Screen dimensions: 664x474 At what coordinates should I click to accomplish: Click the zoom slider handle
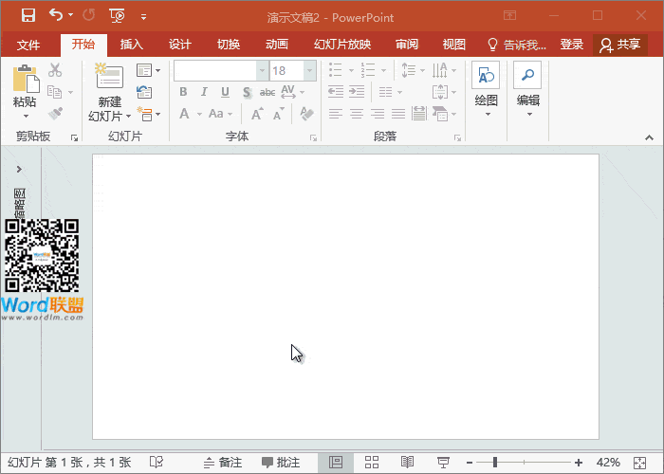pyautogui.click(x=495, y=463)
